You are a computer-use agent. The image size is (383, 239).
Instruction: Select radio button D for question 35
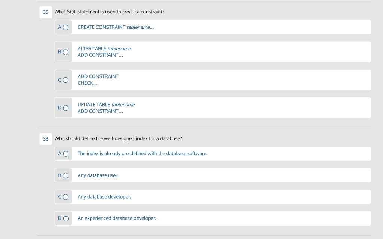(x=65, y=107)
